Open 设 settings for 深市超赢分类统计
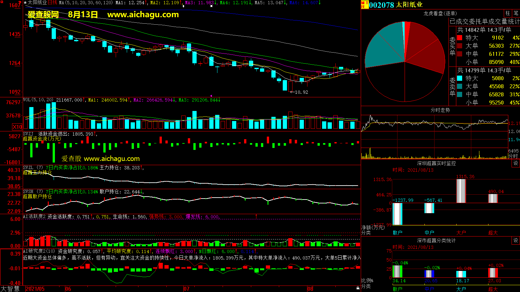 click(515, 240)
